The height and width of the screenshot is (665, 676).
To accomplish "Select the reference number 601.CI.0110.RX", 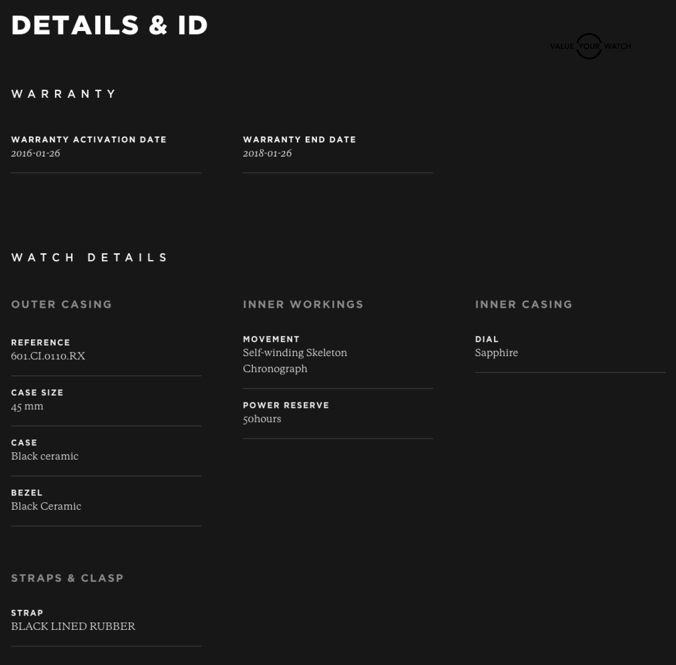I will click(48, 356).
